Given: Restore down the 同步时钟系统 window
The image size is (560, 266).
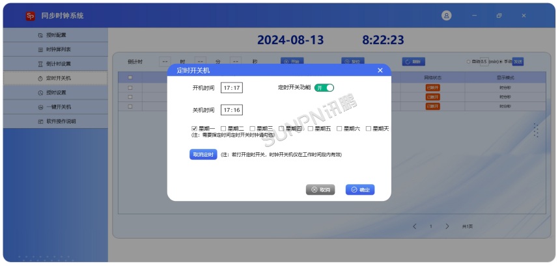Looking at the screenshot, I should pyautogui.click(x=499, y=16).
